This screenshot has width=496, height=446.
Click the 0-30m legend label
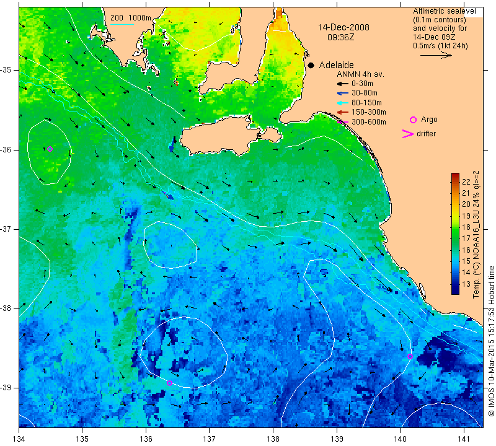tap(362, 84)
